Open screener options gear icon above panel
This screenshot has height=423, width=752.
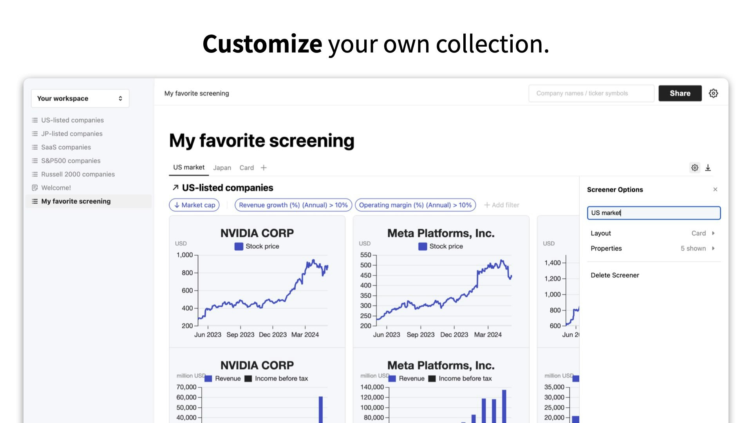point(694,168)
